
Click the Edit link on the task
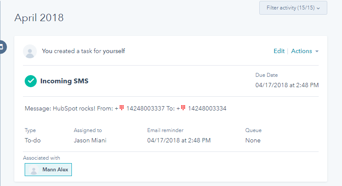pos(279,51)
